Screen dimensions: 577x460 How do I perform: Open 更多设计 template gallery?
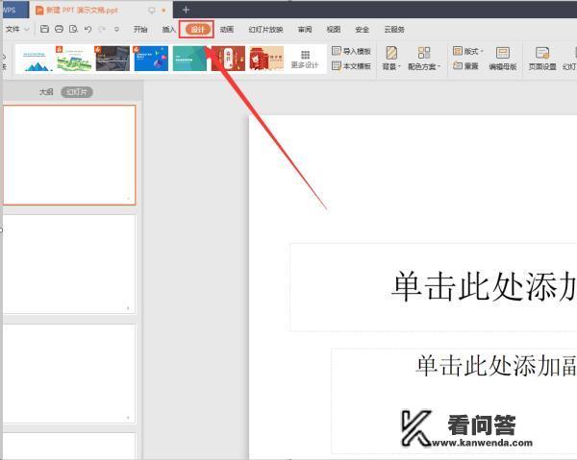click(305, 60)
